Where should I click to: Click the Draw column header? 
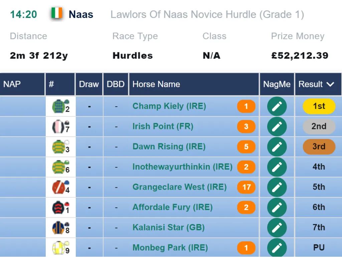89,84
